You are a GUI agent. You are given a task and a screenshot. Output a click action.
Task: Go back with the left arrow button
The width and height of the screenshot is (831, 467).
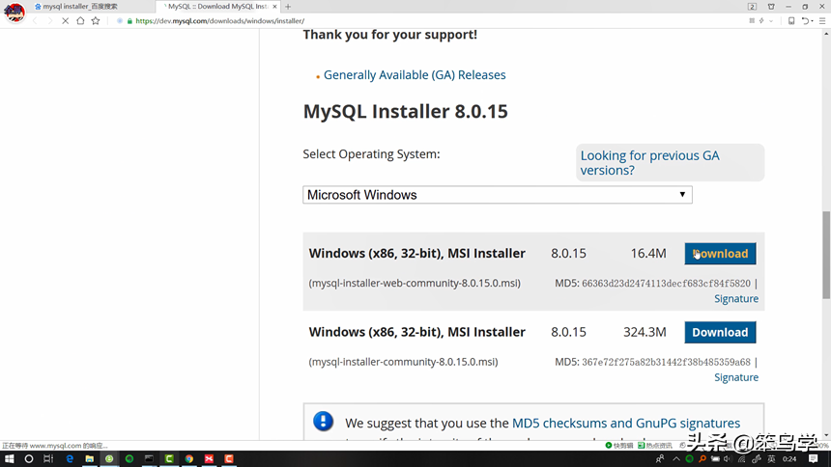(35, 20)
